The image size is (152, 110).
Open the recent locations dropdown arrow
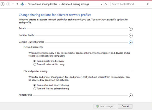(13, 4)
